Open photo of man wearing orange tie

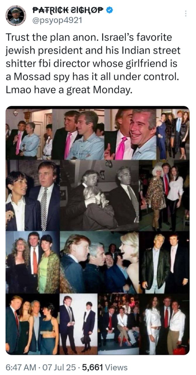click(33, 262)
